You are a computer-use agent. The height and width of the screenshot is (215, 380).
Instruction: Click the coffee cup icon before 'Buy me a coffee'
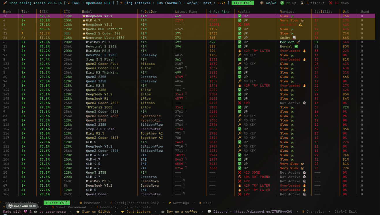[163, 212]
